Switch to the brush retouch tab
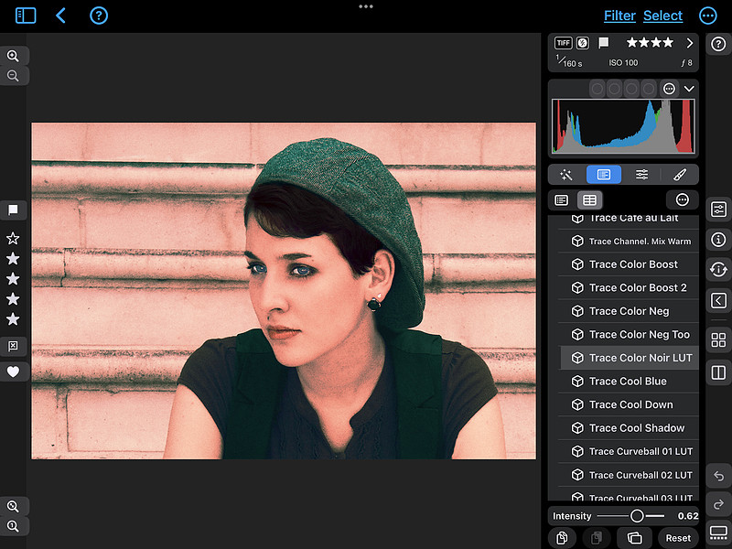Image resolution: width=732 pixels, height=549 pixels. [680, 175]
